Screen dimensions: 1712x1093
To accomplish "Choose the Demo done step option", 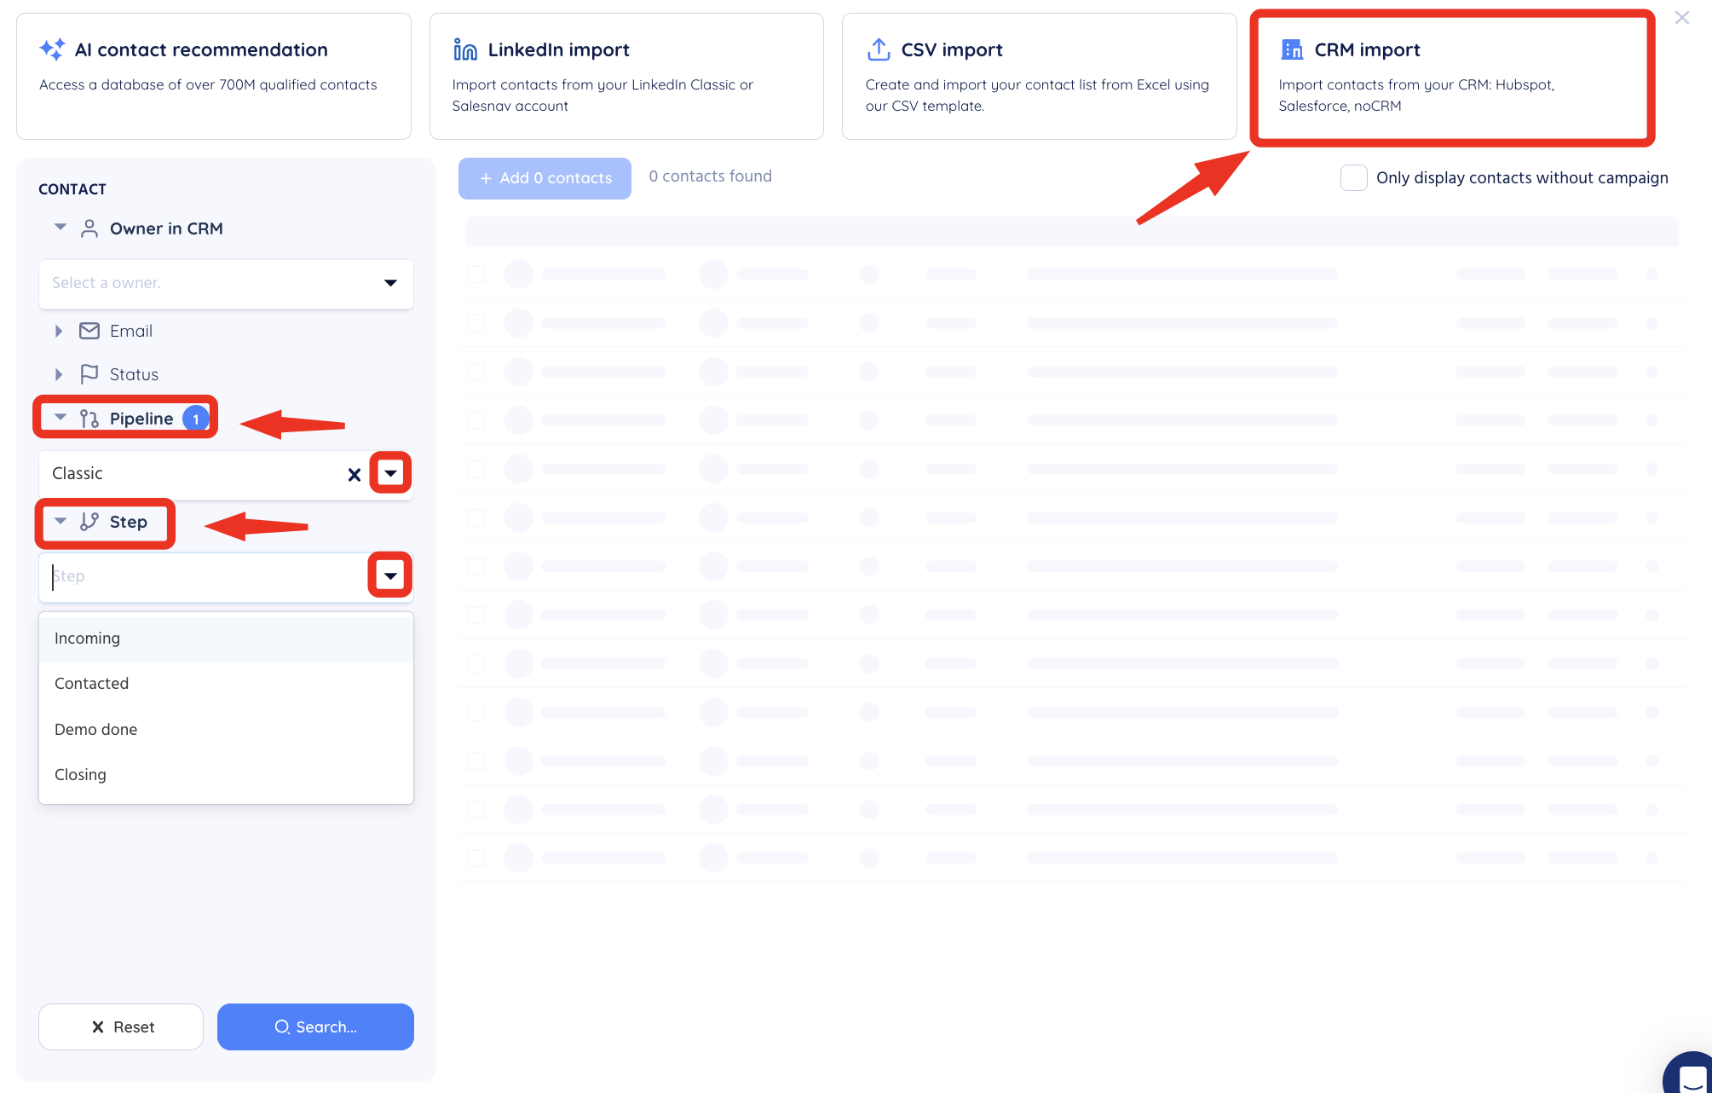I will pos(226,730).
